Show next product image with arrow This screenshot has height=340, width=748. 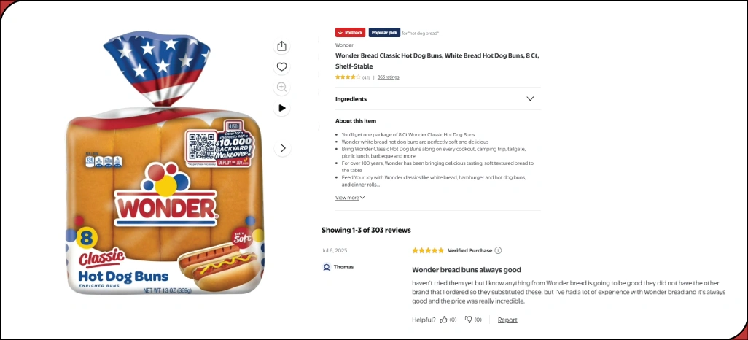[282, 148]
